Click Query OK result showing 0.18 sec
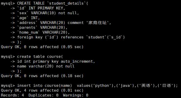The width and height of the screenshot is (181, 98). click(x=42, y=76)
